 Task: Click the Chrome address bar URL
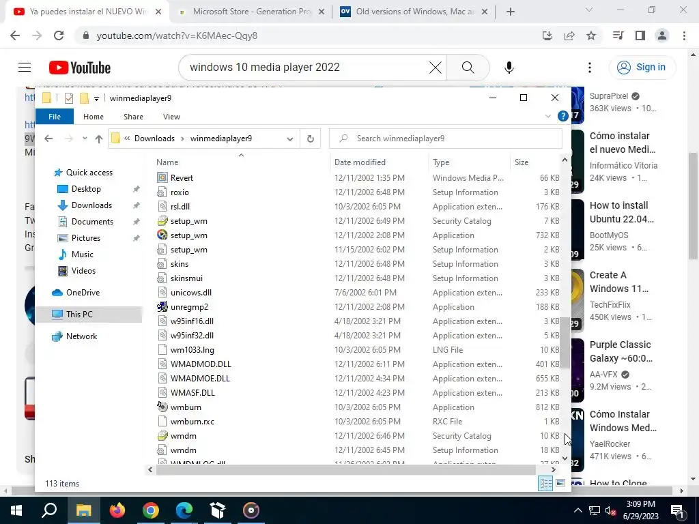coord(177,35)
